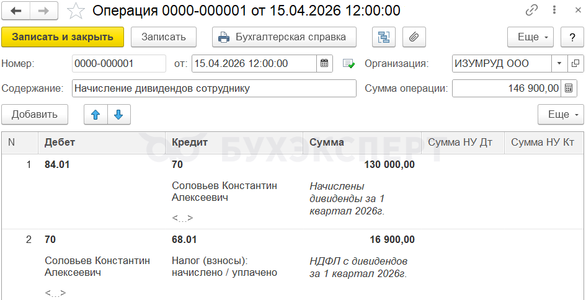Move row down with blue arrow
This screenshot has height=300, width=586.
[x=119, y=114]
